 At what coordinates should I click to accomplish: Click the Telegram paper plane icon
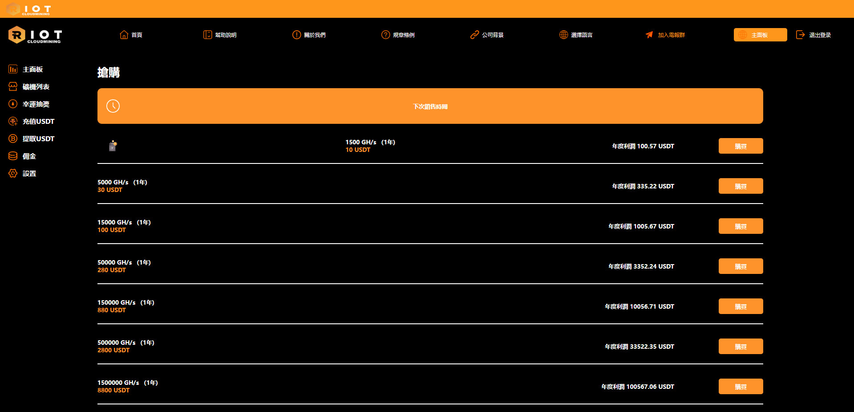coord(649,35)
